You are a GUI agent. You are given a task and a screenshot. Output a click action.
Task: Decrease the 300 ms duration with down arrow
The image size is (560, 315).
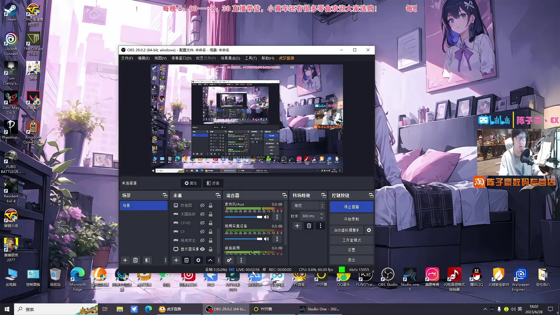point(321,218)
